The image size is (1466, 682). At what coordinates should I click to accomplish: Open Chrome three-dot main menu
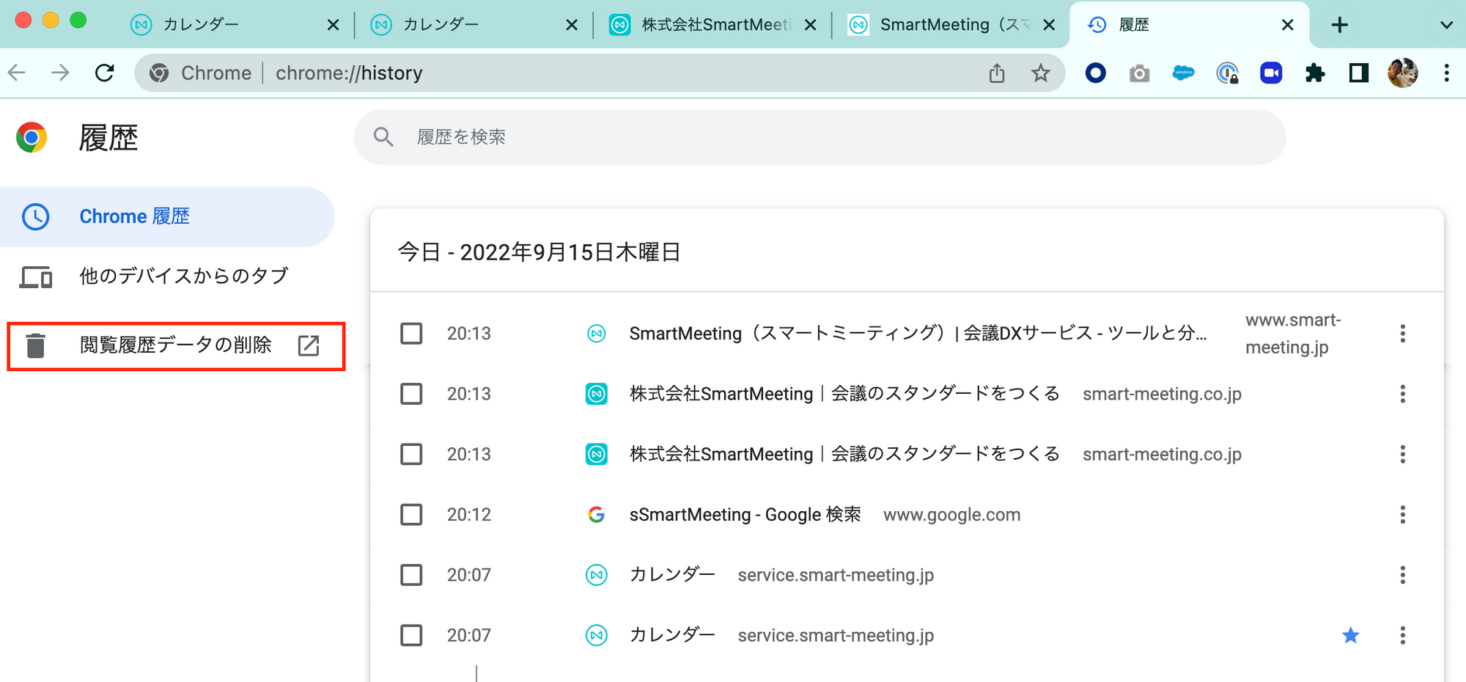[x=1446, y=73]
